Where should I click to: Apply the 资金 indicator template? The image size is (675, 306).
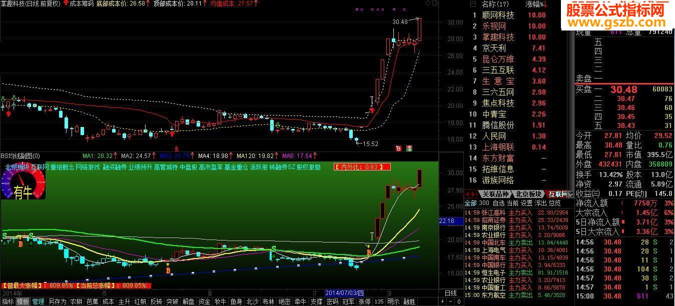click(204, 302)
